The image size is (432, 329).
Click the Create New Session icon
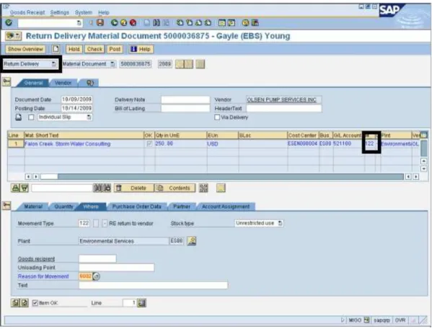tap(222, 22)
